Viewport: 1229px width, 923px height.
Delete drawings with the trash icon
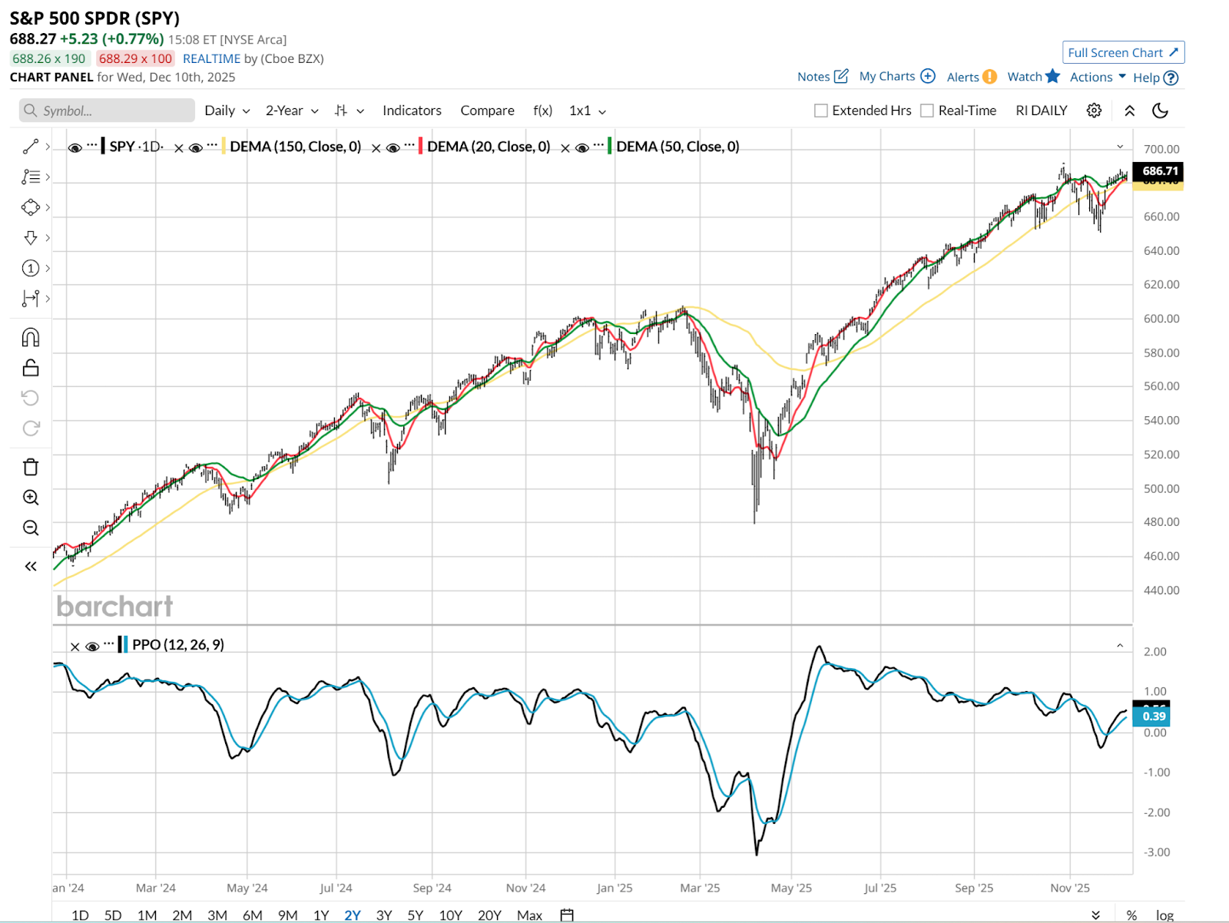pos(31,467)
